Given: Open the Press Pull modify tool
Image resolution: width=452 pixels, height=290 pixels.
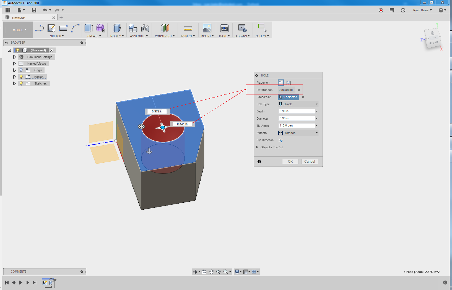Looking at the screenshot, I should coord(116,28).
